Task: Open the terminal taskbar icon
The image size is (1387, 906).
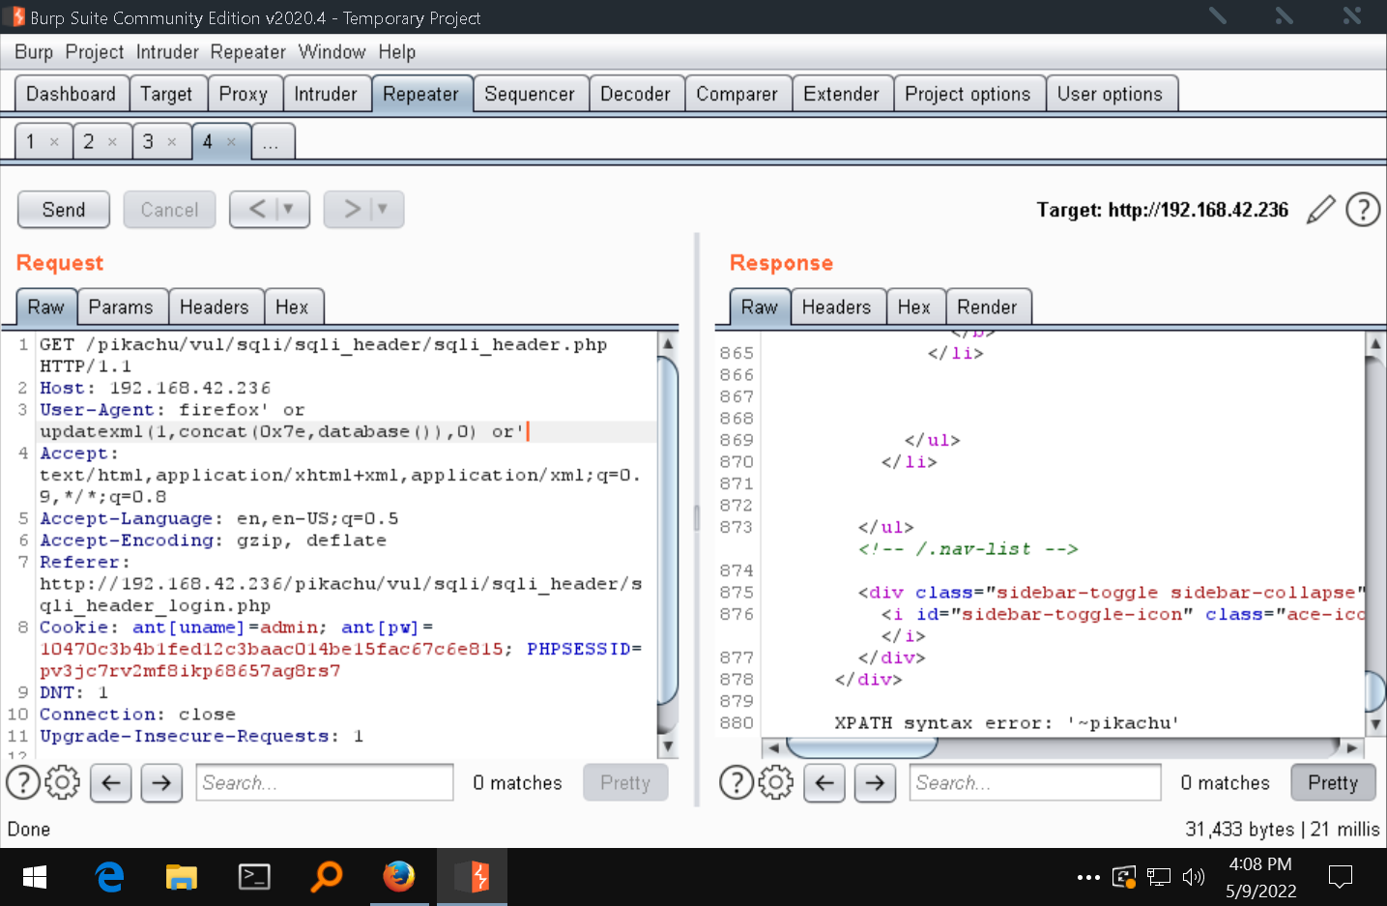Action: pyautogui.click(x=254, y=877)
